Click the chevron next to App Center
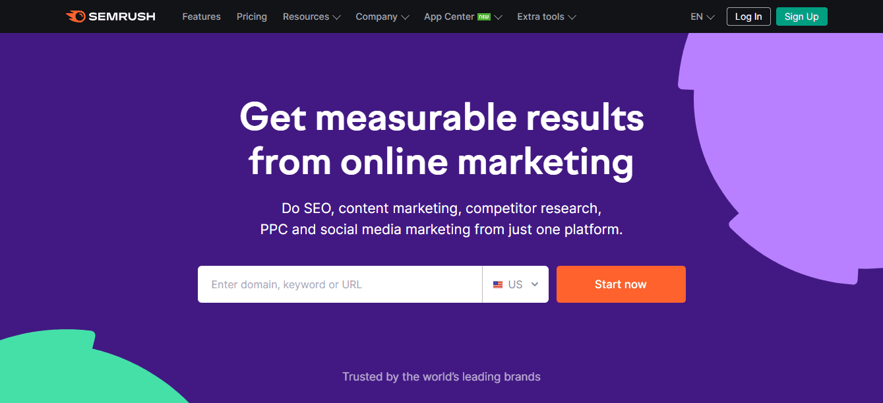The width and height of the screenshot is (883, 403). [499, 17]
